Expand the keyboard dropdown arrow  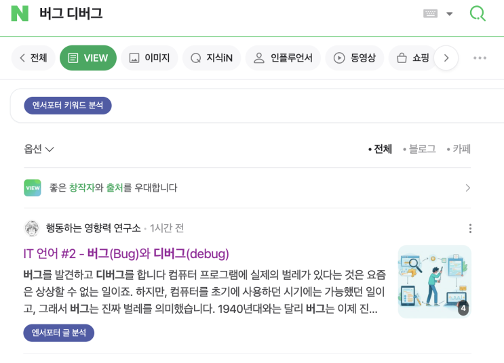(x=449, y=14)
